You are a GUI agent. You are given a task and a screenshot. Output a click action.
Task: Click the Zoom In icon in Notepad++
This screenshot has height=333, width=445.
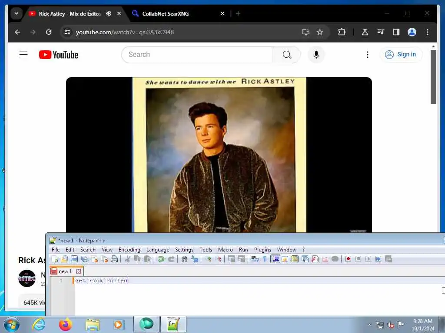pos(208,259)
